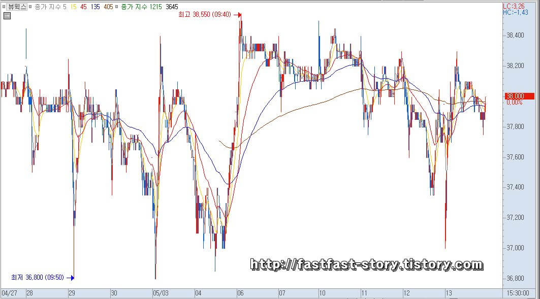Click the 28 date on time axis
This screenshot has width=540, height=299.
30,293
